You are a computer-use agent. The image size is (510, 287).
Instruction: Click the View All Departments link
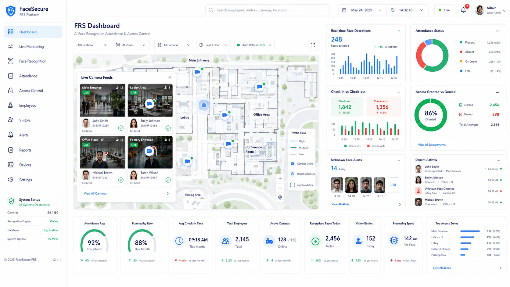[432, 145]
